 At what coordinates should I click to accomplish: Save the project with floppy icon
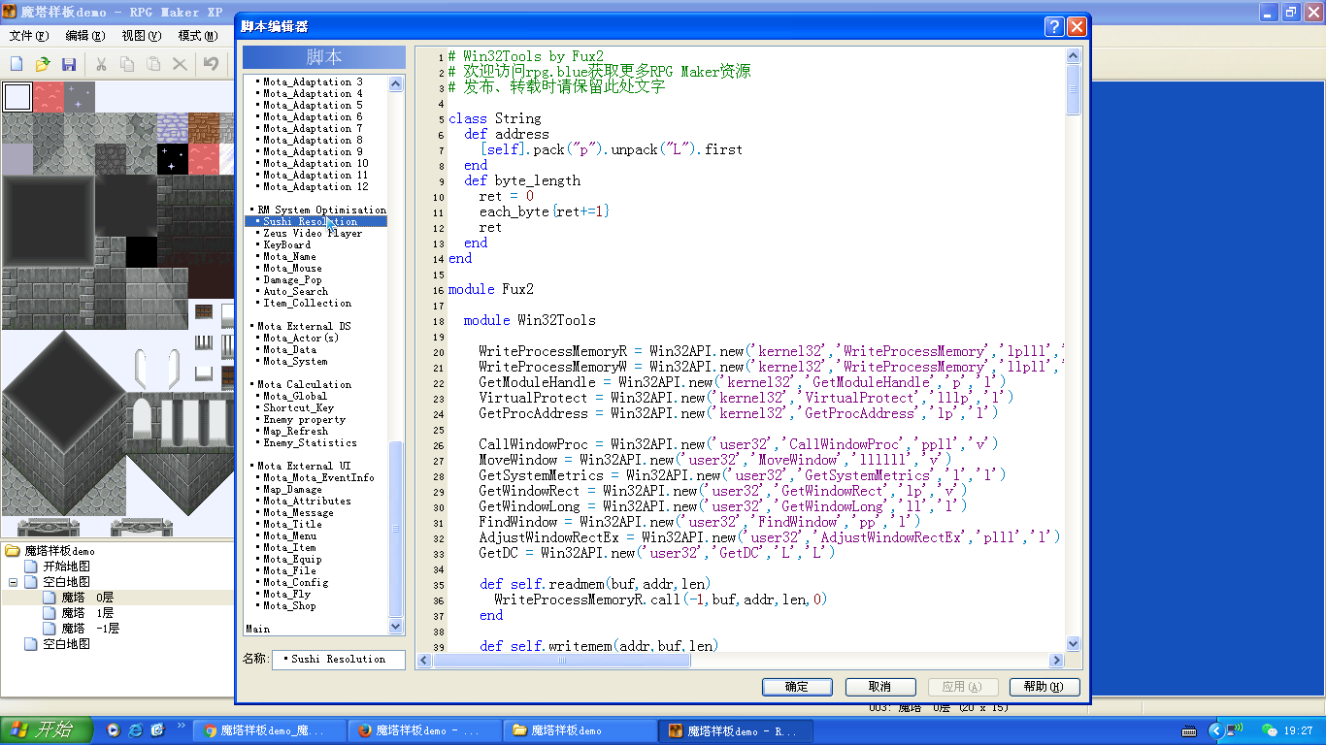(x=69, y=64)
